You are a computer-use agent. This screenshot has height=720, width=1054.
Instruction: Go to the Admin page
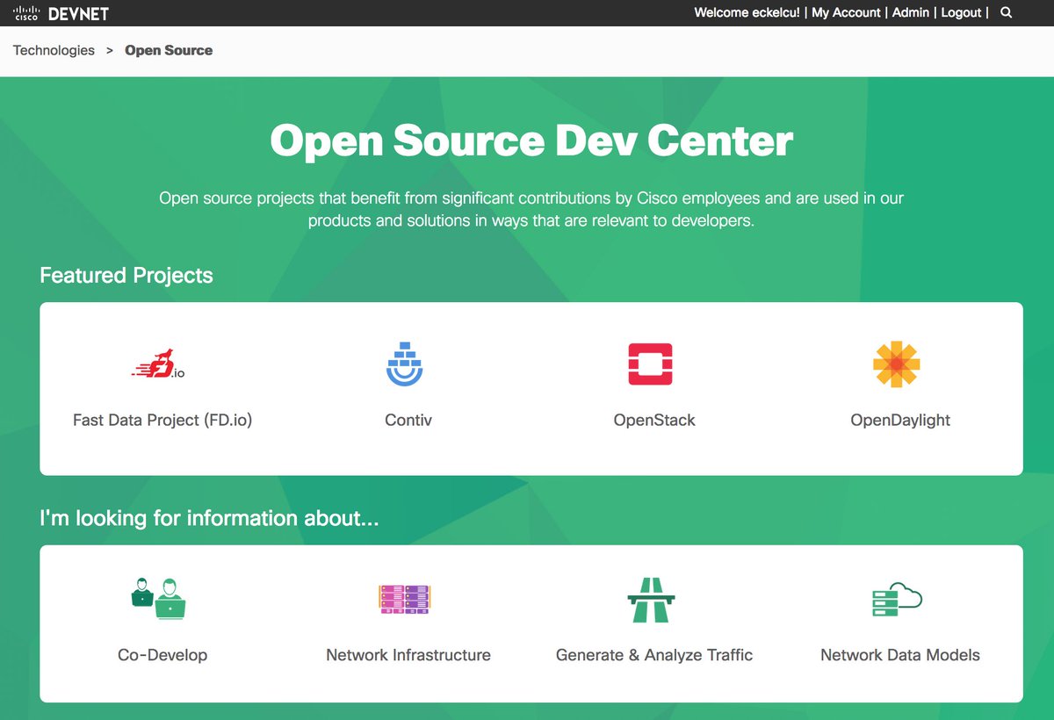[x=911, y=12]
